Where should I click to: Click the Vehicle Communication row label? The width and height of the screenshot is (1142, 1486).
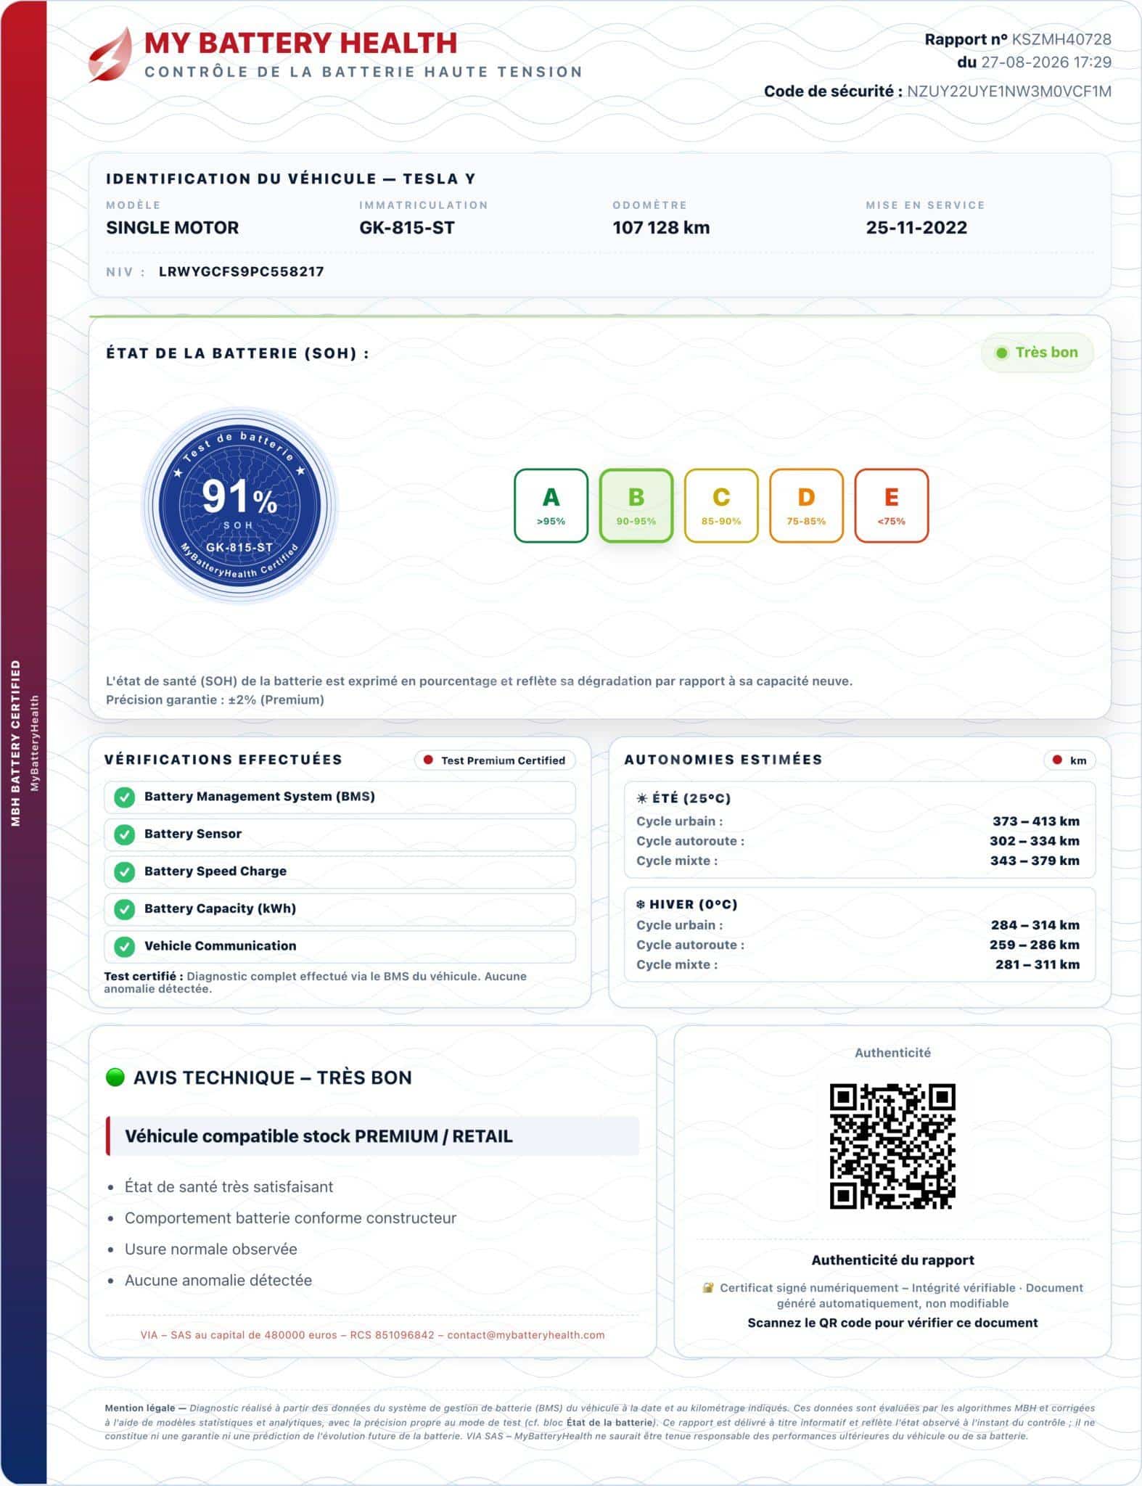point(221,946)
